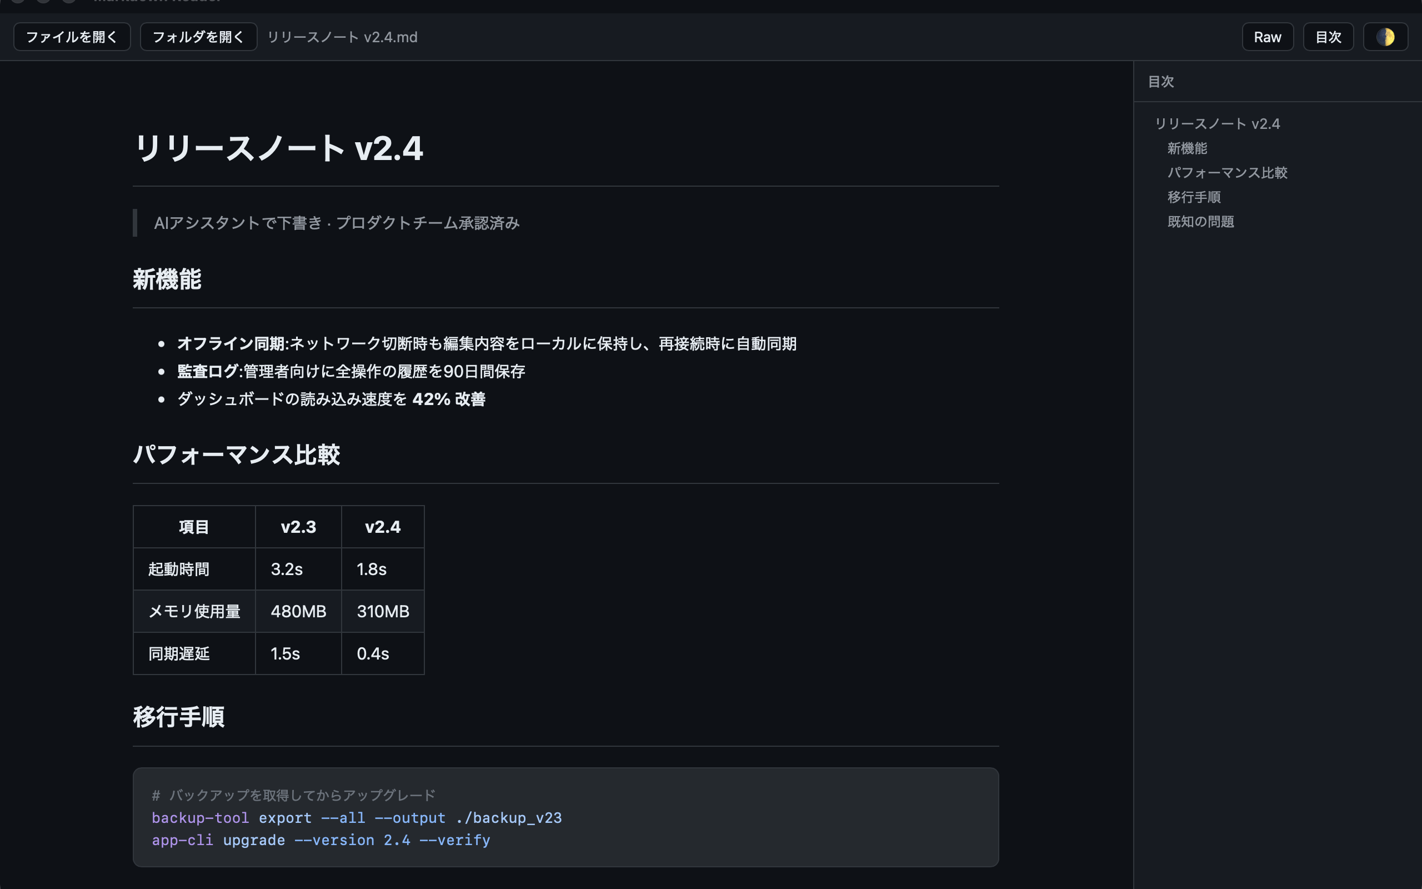Click the 1.5s table cell
The width and height of the screenshot is (1422, 889).
coord(298,654)
